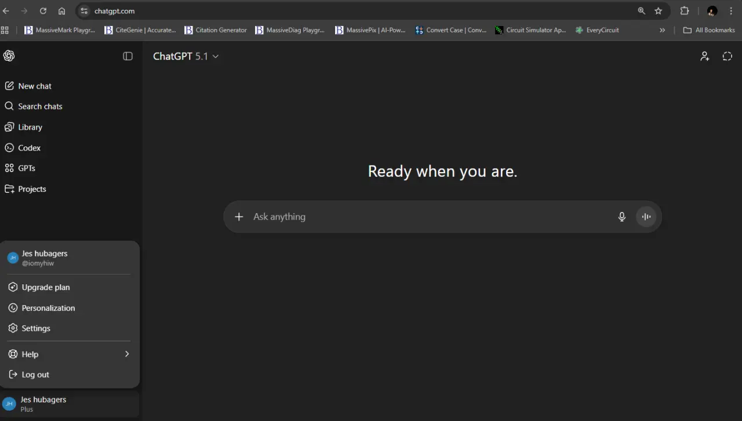Start dictation with the microphone icon

click(x=622, y=217)
